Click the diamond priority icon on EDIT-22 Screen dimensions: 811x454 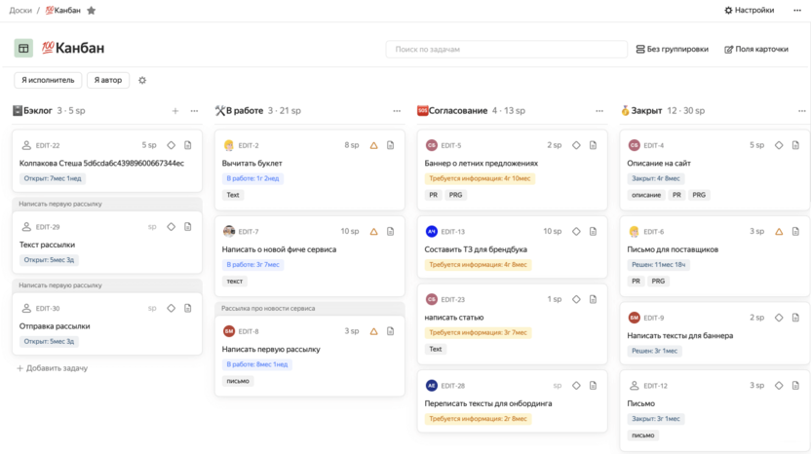[x=172, y=145]
